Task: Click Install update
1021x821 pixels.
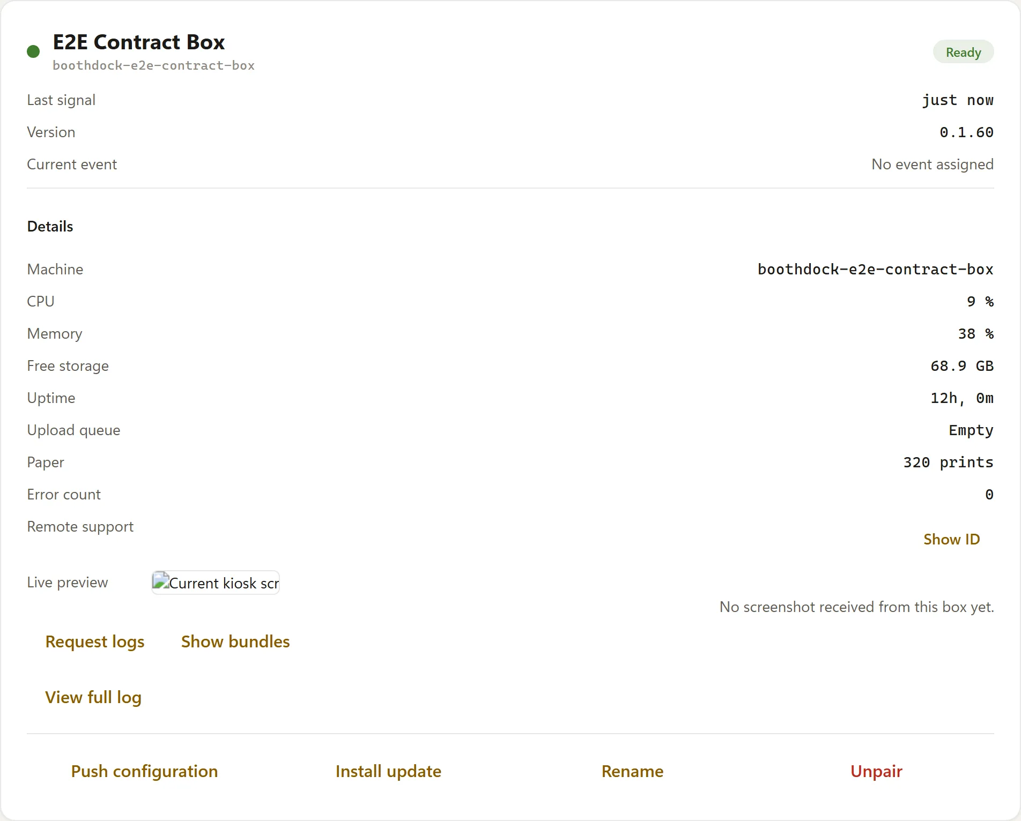Action: 388,771
